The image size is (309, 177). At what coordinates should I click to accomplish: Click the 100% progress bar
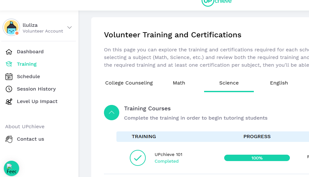[257, 158]
